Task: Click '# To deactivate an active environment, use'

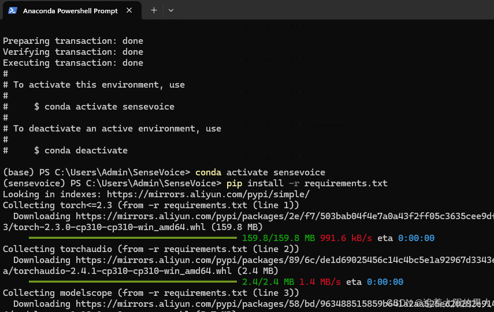Action: pyautogui.click(x=112, y=129)
